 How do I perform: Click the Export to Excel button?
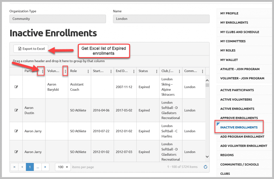tap(31, 49)
